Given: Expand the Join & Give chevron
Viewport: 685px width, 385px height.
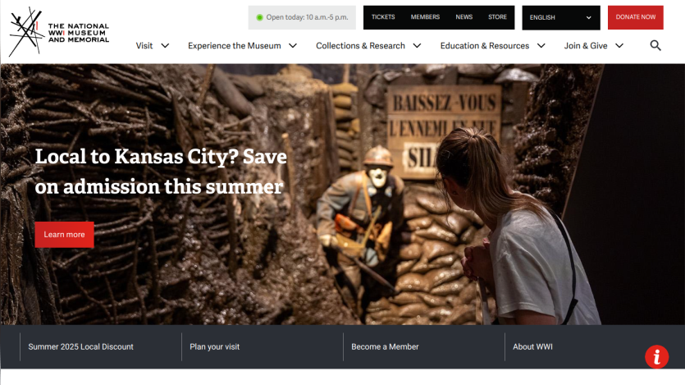Looking at the screenshot, I should tap(619, 45).
